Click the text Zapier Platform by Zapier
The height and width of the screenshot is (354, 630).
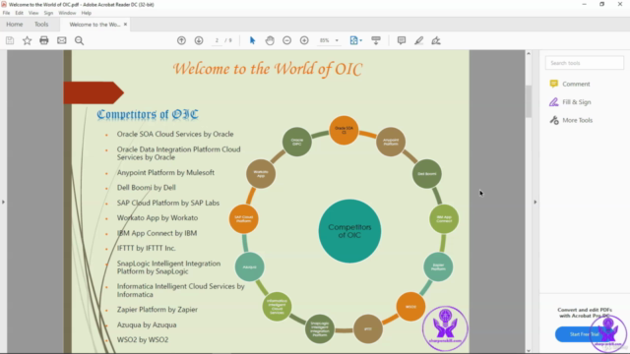157,310
